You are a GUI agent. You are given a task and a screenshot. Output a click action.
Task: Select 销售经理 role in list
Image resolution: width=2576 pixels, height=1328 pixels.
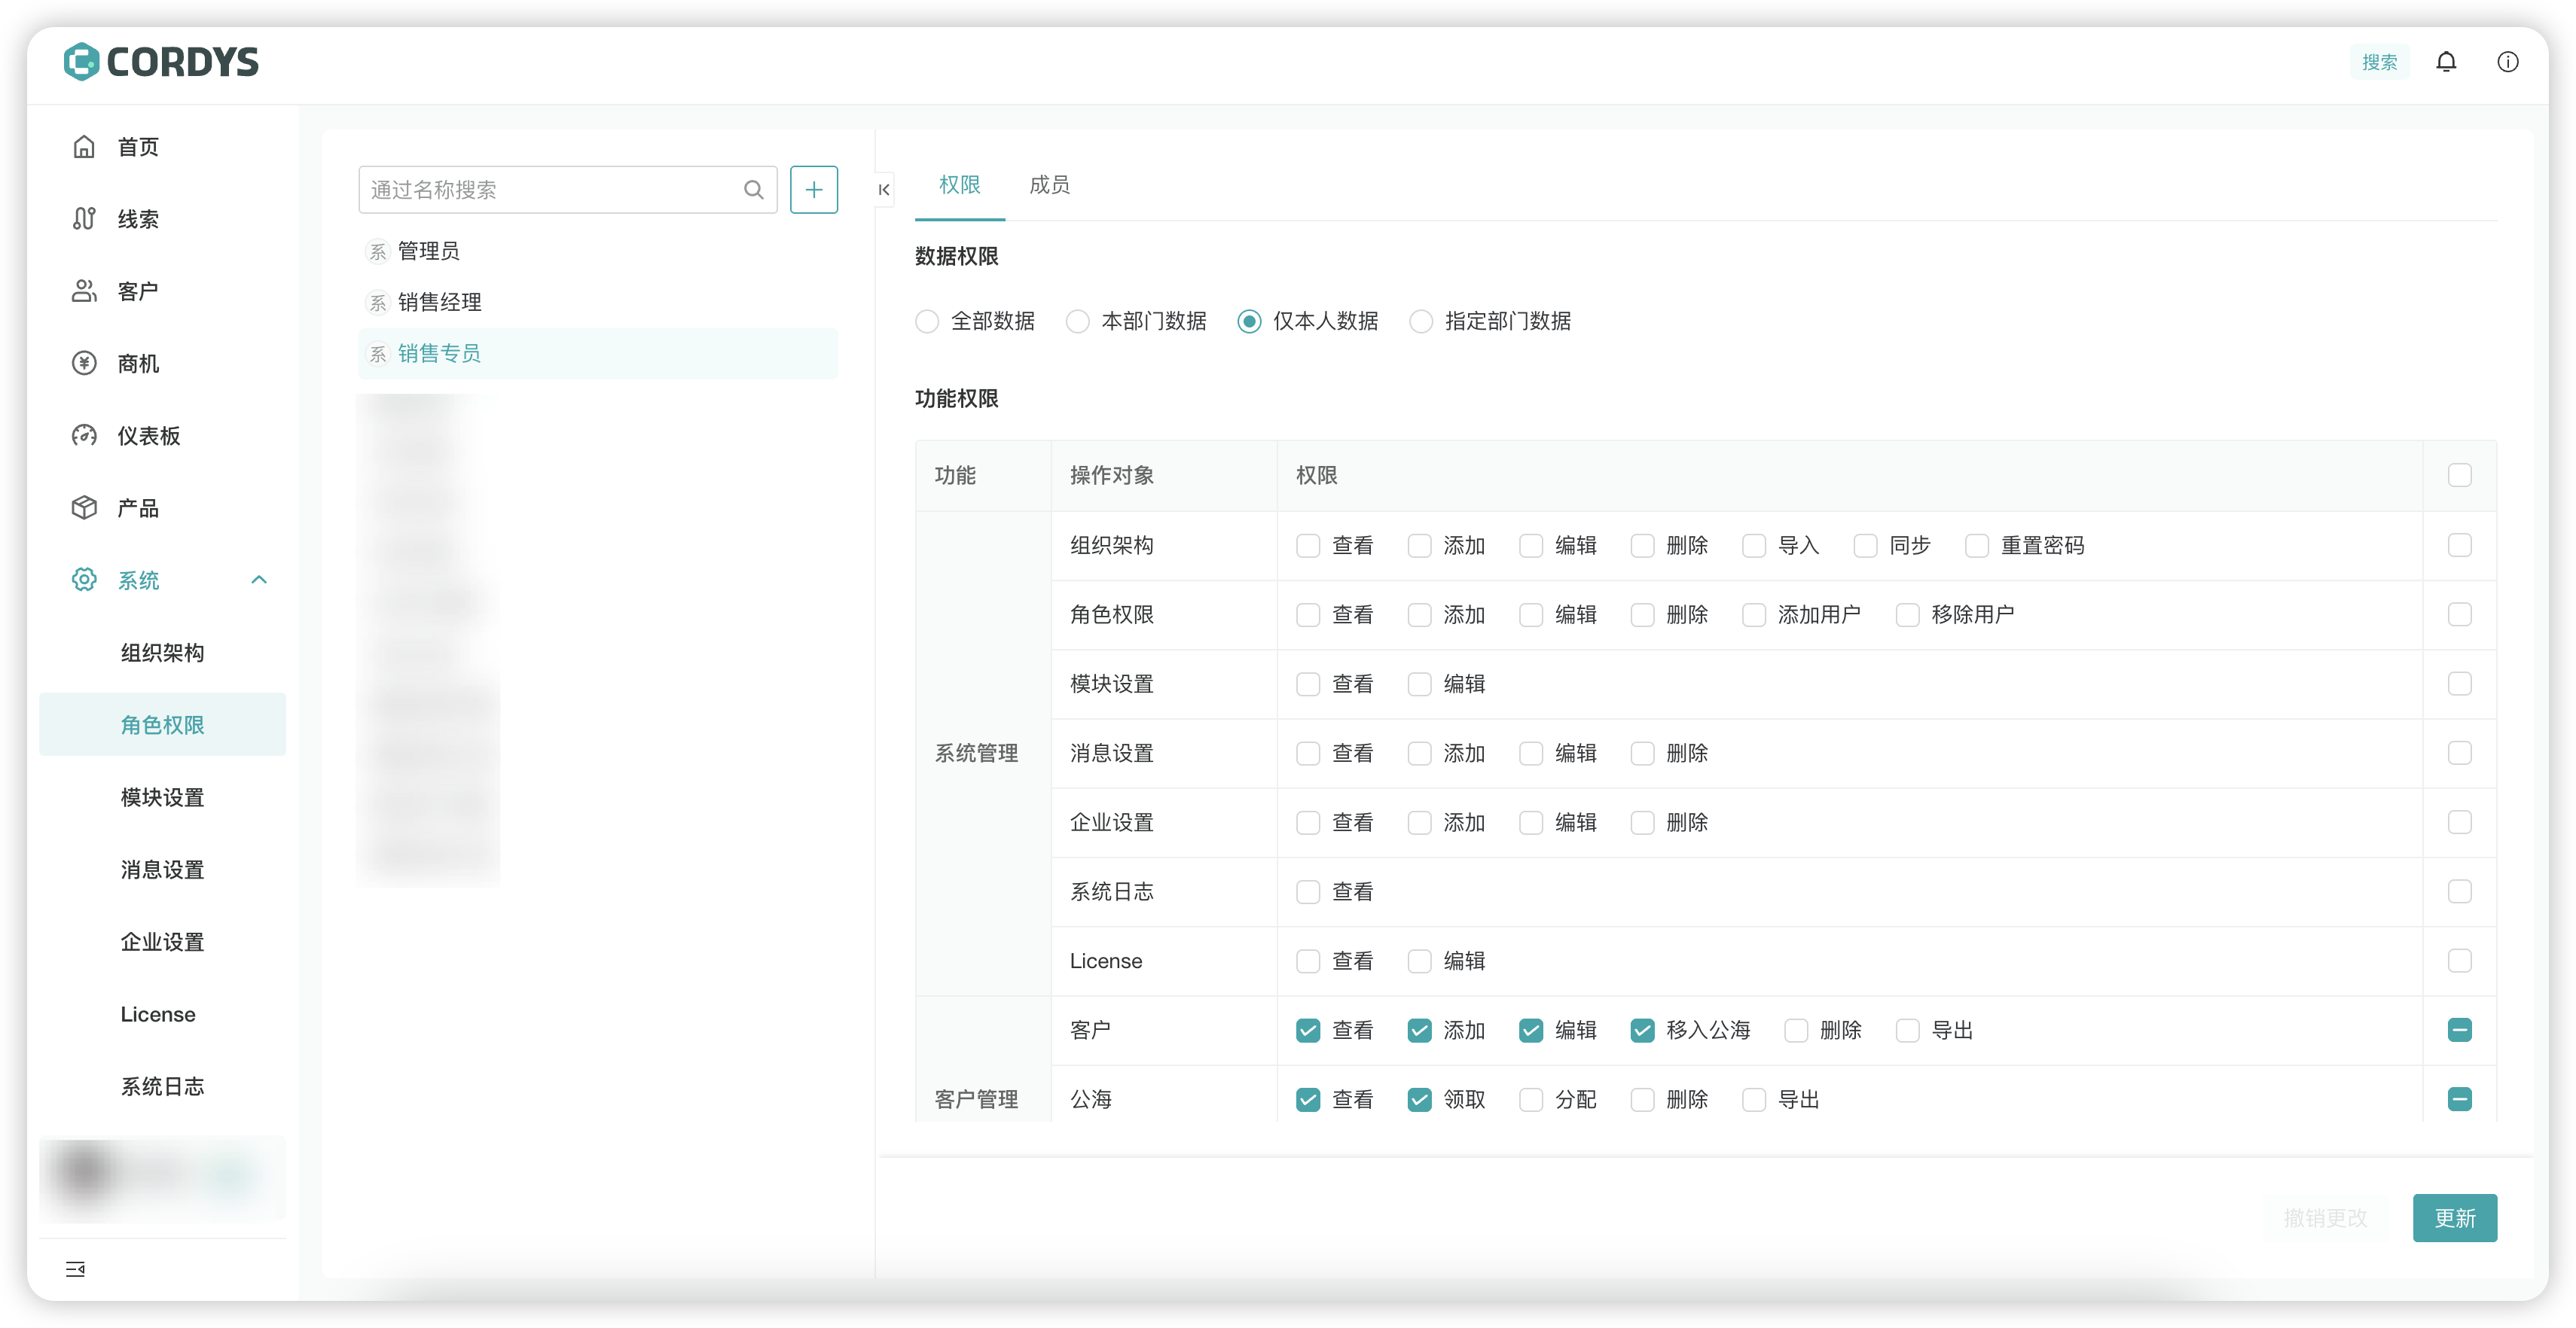pos(439,302)
